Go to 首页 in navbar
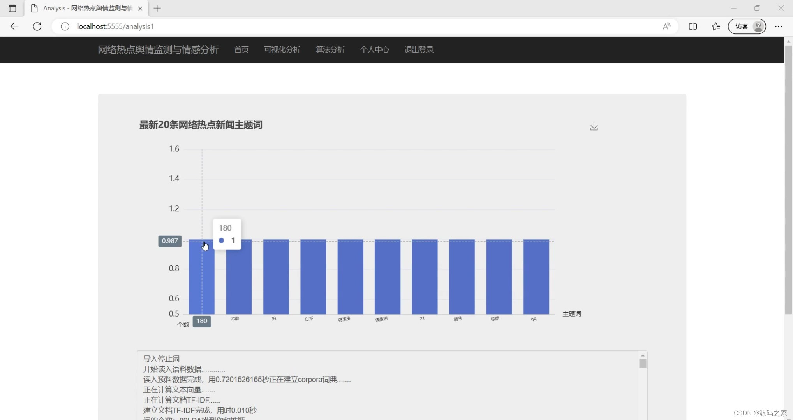The height and width of the screenshot is (420, 793). pyautogui.click(x=241, y=49)
